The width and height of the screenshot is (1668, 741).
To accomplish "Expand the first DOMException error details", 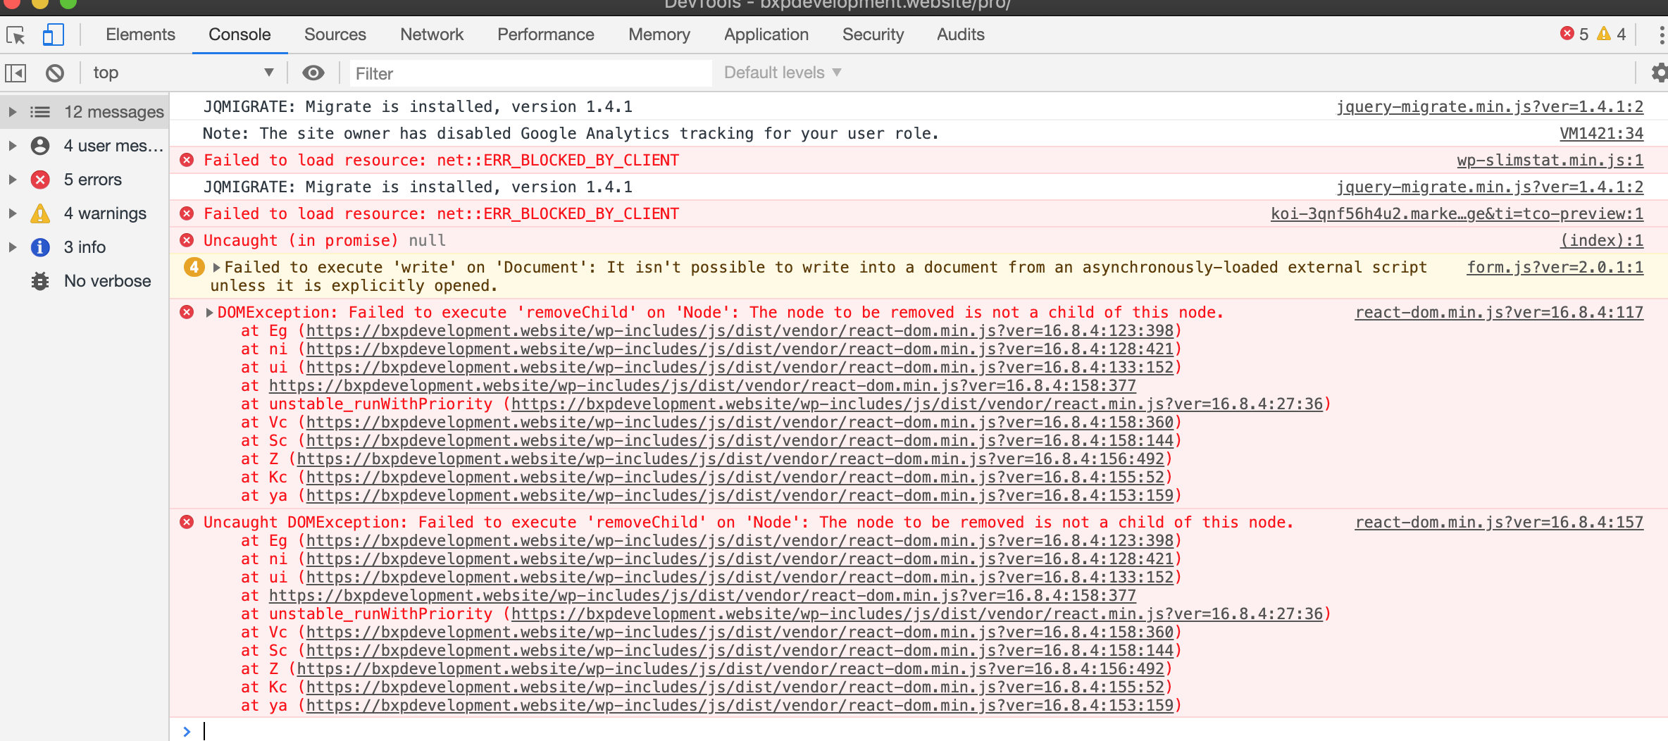I will 209,313.
